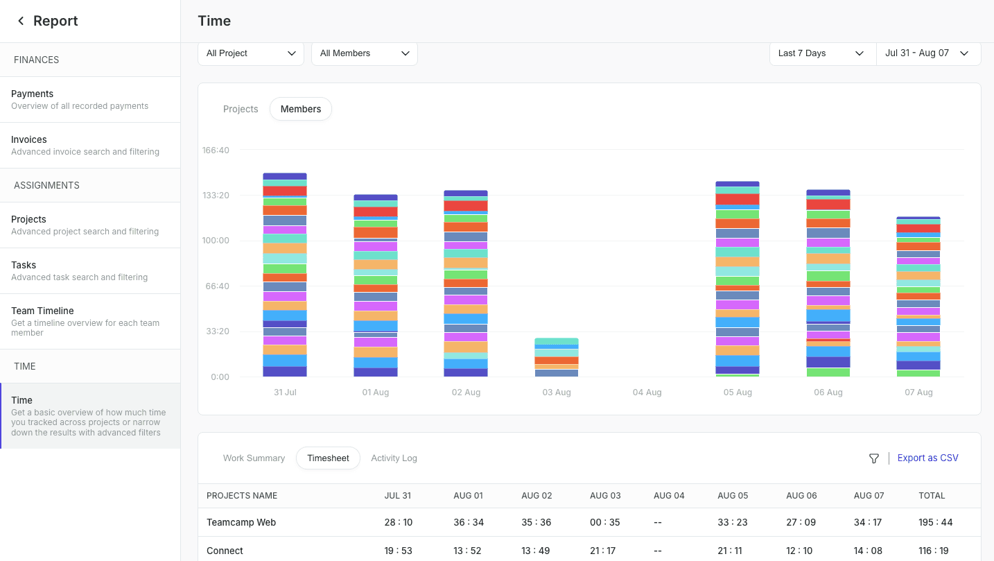Click the 02 Aug stacked bar
The image size is (994, 561).
point(466,284)
